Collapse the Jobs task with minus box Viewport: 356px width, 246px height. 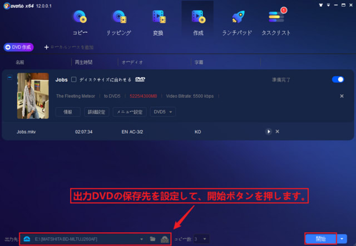pyautogui.click(x=9, y=78)
